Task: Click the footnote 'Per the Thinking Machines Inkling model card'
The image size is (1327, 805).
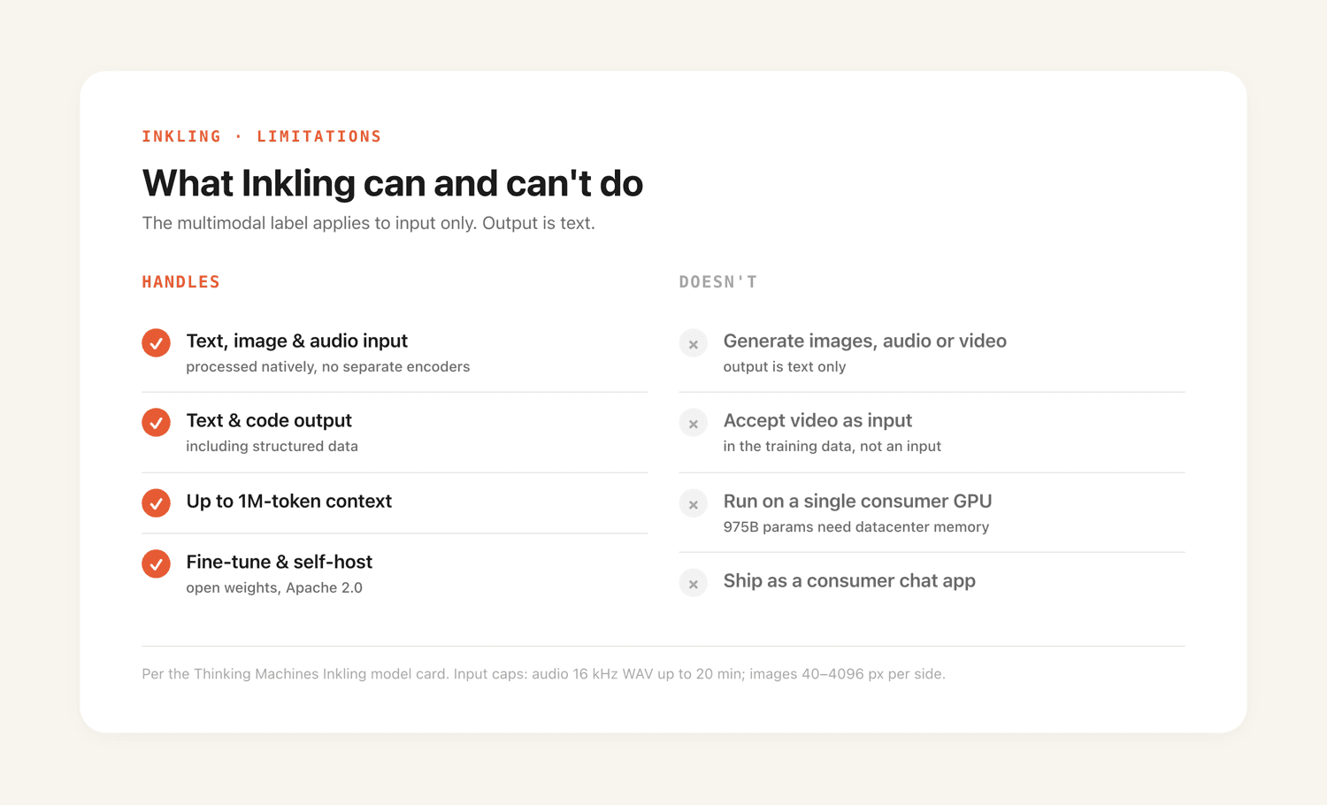Action: (x=295, y=674)
